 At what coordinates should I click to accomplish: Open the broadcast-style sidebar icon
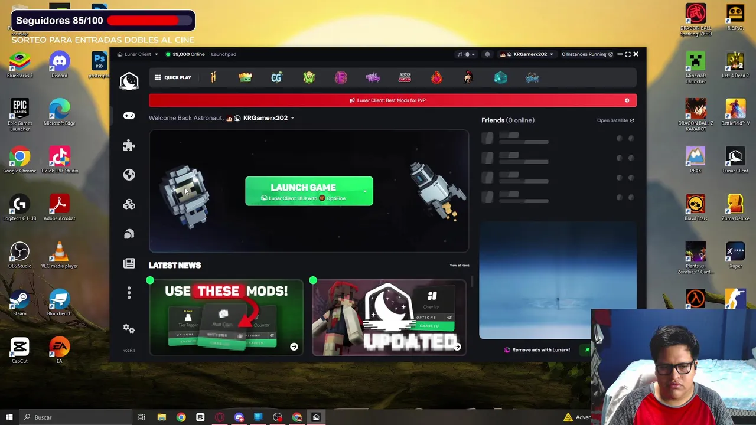point(129,234)
